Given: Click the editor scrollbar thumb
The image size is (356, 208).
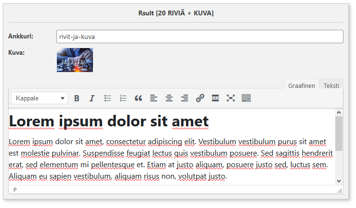Looking at the screenshot, I should [x=339, y=134].
